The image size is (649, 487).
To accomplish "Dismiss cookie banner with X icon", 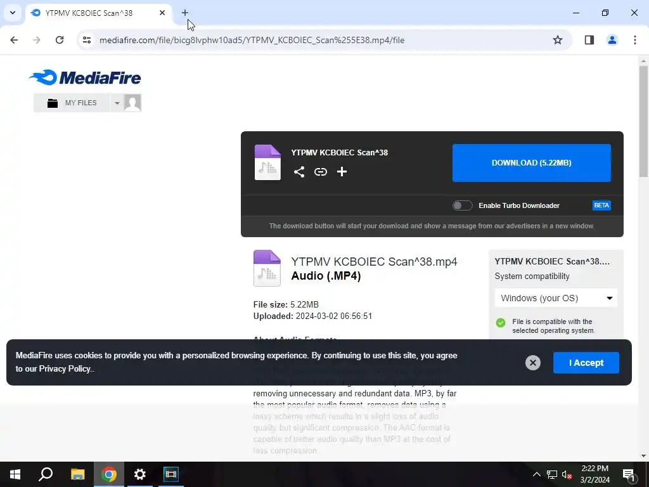I will [x=532, y=363].
